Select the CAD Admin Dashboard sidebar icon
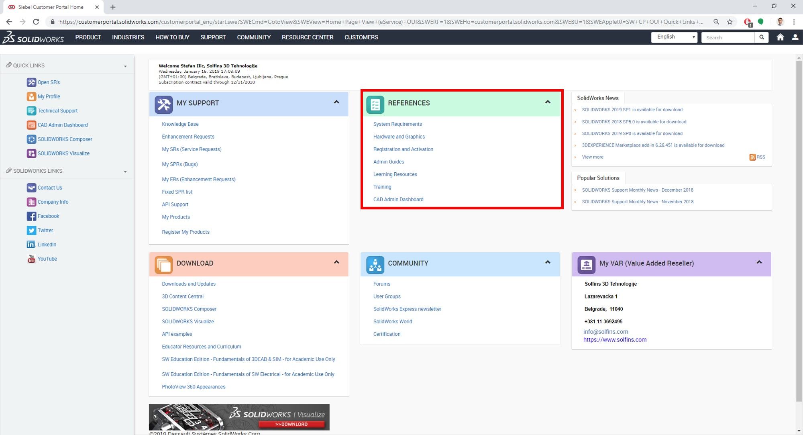The image size is (803, 435). click(31, 125)
